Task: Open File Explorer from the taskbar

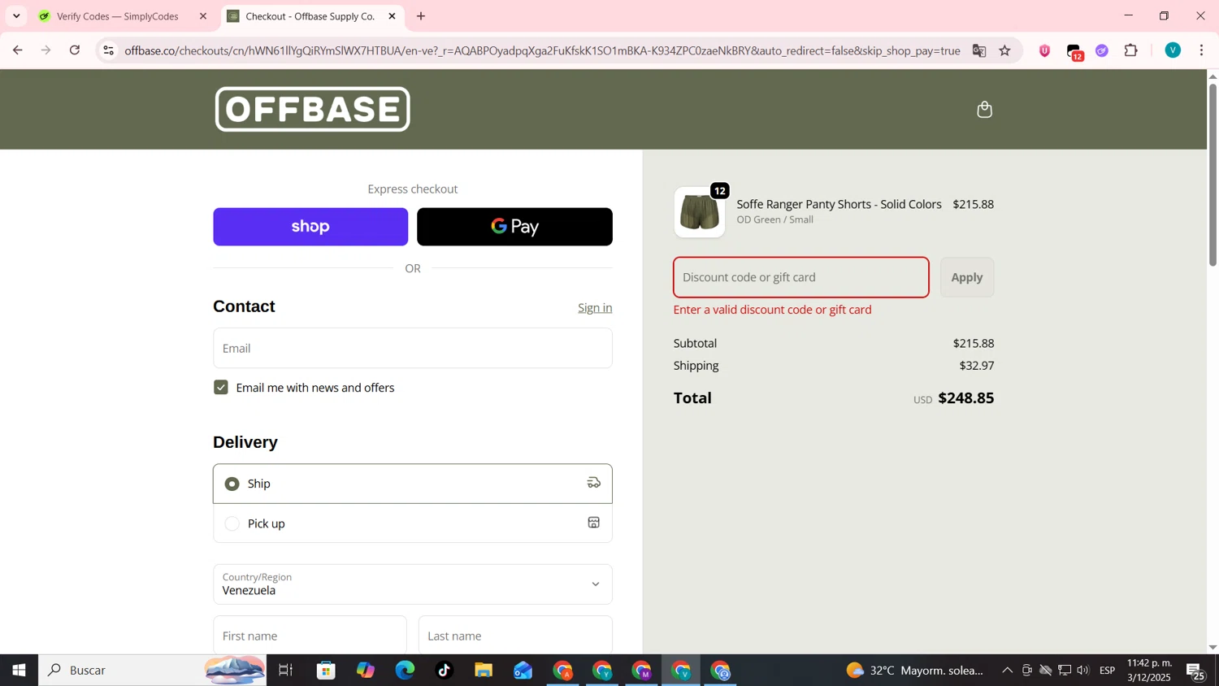Action: tap(484, 671)
